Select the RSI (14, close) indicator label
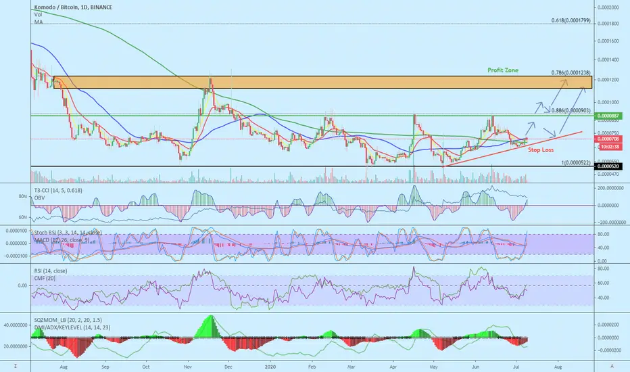 (51, 271)
